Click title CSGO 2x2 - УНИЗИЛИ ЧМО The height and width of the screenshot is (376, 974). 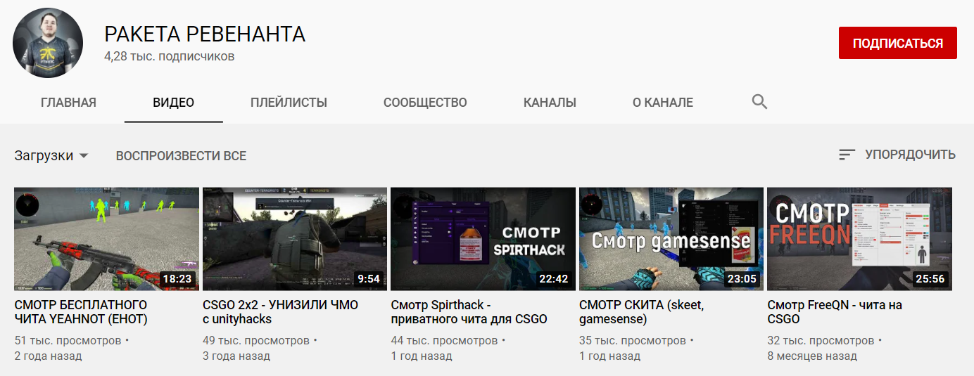(x=280, y=312)
